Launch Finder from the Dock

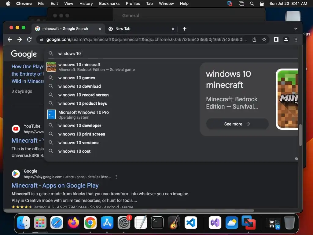pos(23,222)
